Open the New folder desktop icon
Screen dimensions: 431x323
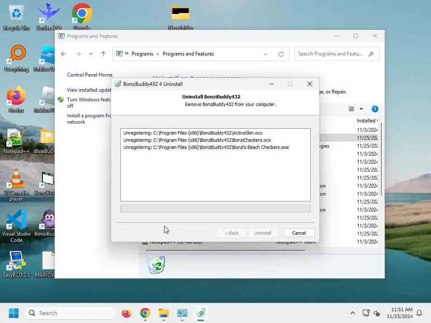click(x=180, y=17)
